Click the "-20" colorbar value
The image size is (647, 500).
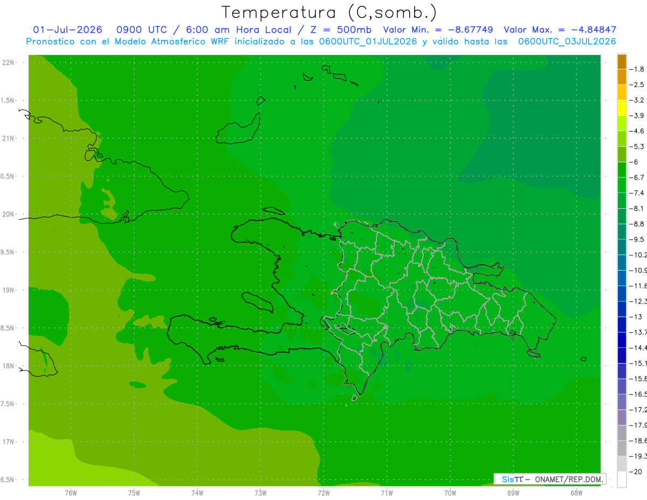click(635, 471)
